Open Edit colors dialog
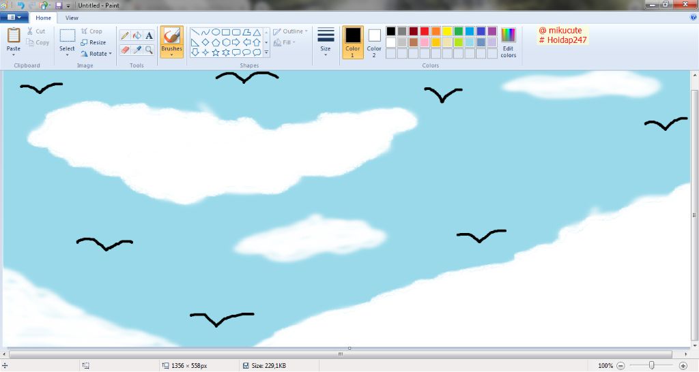 pos(508,42)
